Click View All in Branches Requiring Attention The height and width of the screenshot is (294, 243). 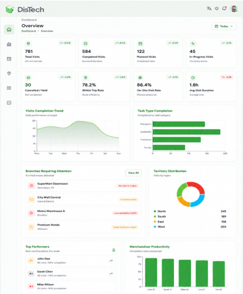pyautogui.click(x=134, y=173)
